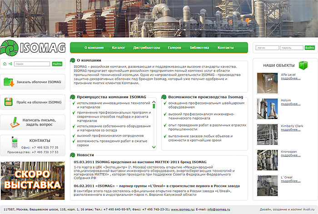Viewport: 318px width, 214px height.
Task: Click the Войти login button
Action: [310, 48]
